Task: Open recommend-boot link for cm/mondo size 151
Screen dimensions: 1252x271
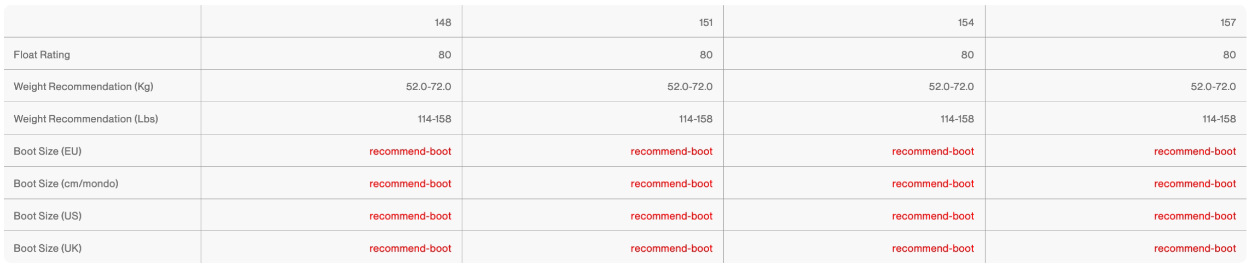Action: pyautogui.click(x=671, y=184)
